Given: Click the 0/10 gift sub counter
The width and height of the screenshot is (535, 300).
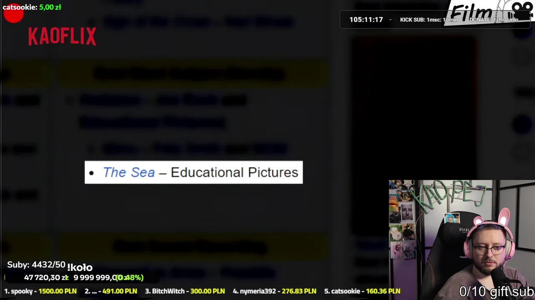Looking at the screenshot, I should (x=497, y=291).
